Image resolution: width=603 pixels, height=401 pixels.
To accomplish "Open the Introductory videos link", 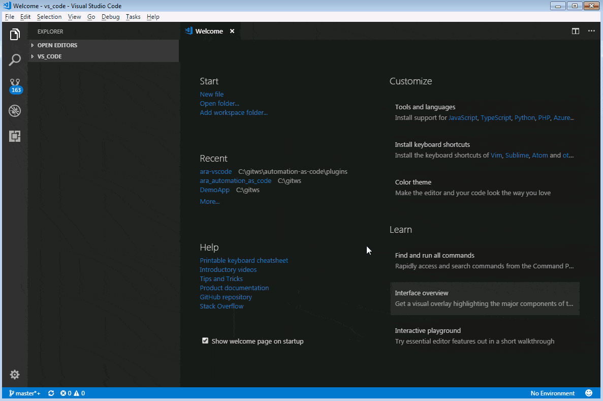I will [x=228, y=269].
